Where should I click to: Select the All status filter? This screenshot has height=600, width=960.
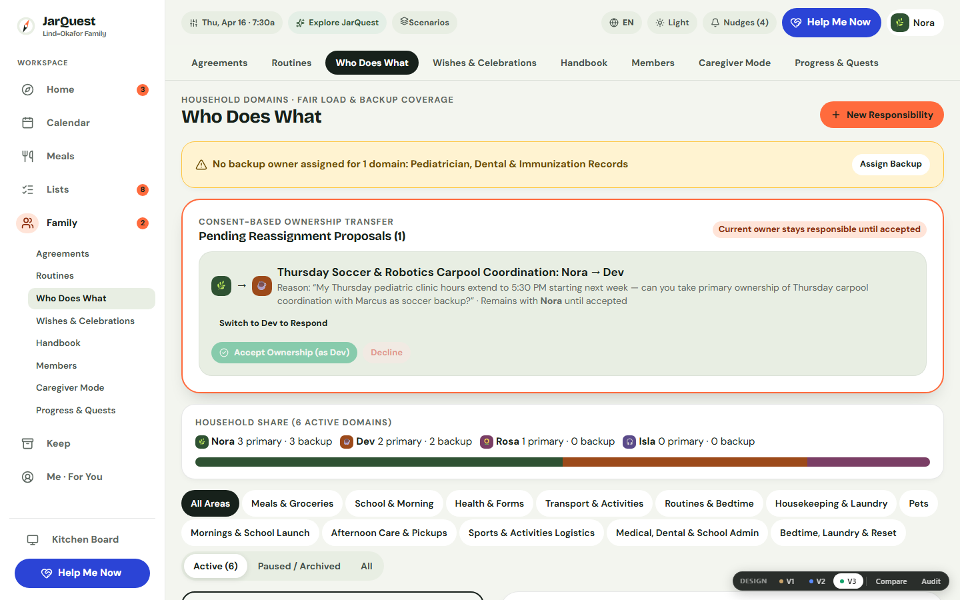[x=367, y=566]
